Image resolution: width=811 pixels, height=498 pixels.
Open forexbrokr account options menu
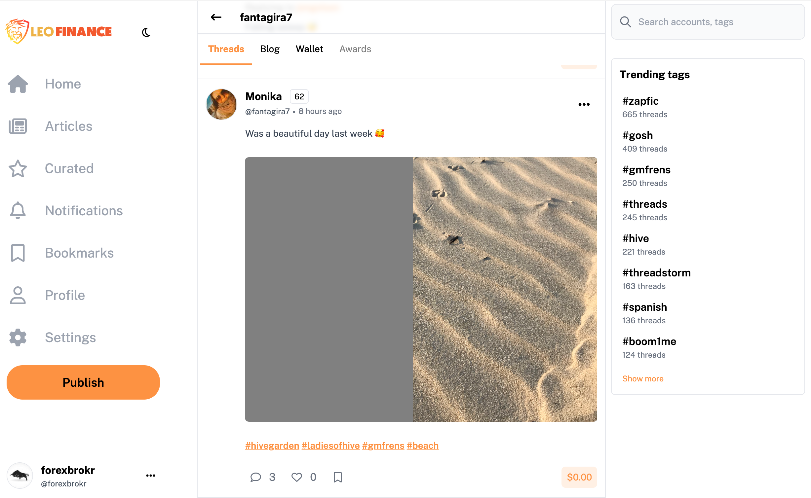coord(151,476)
